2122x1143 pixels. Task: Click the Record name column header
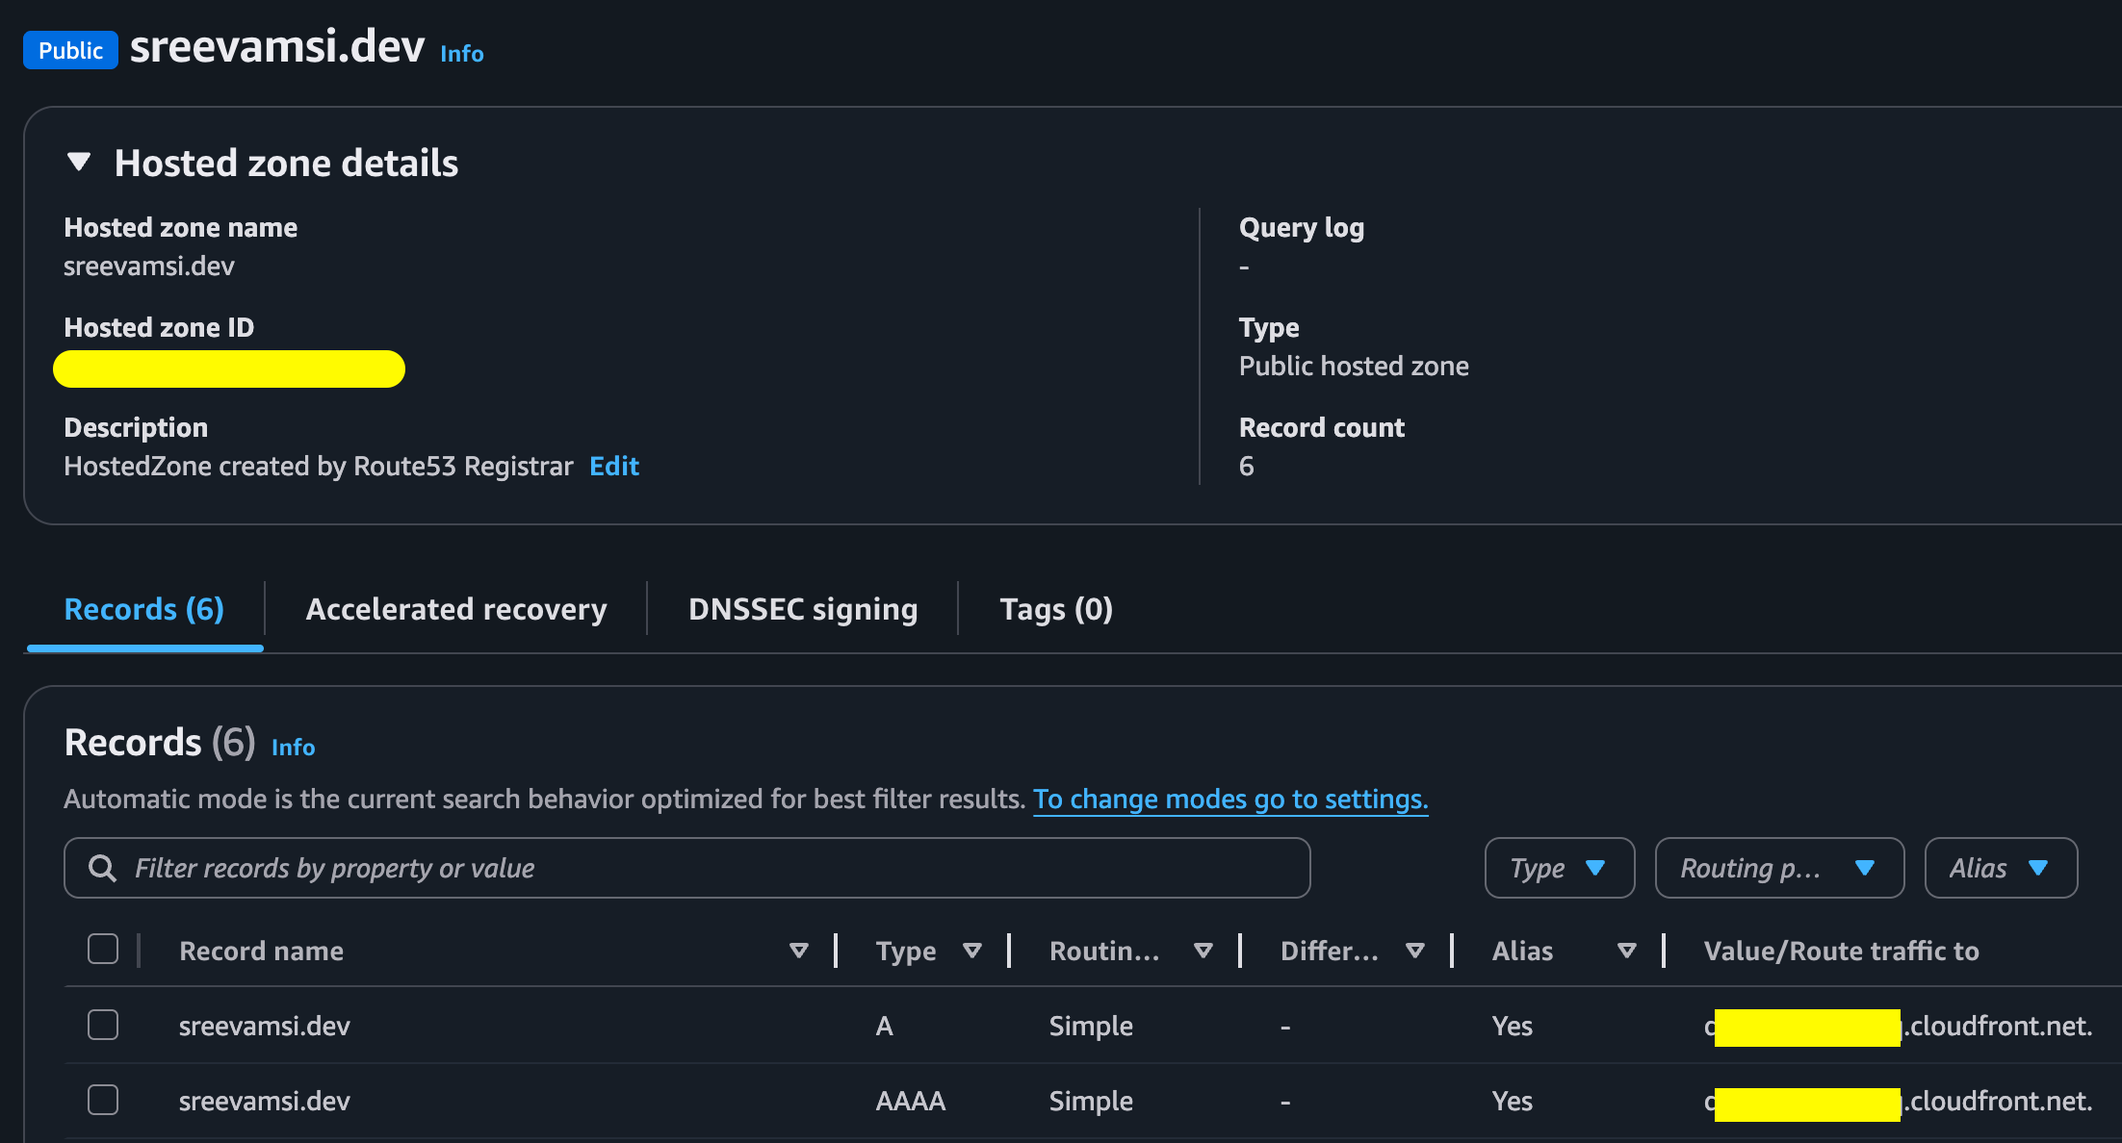point(261,951)
